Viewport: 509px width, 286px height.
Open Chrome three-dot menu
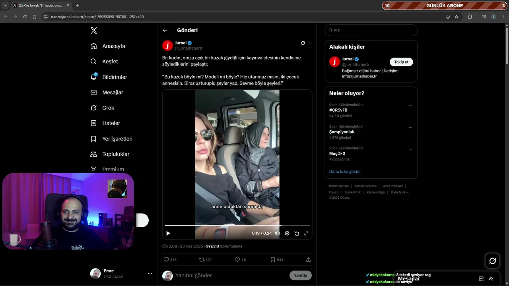click(503, 17)
